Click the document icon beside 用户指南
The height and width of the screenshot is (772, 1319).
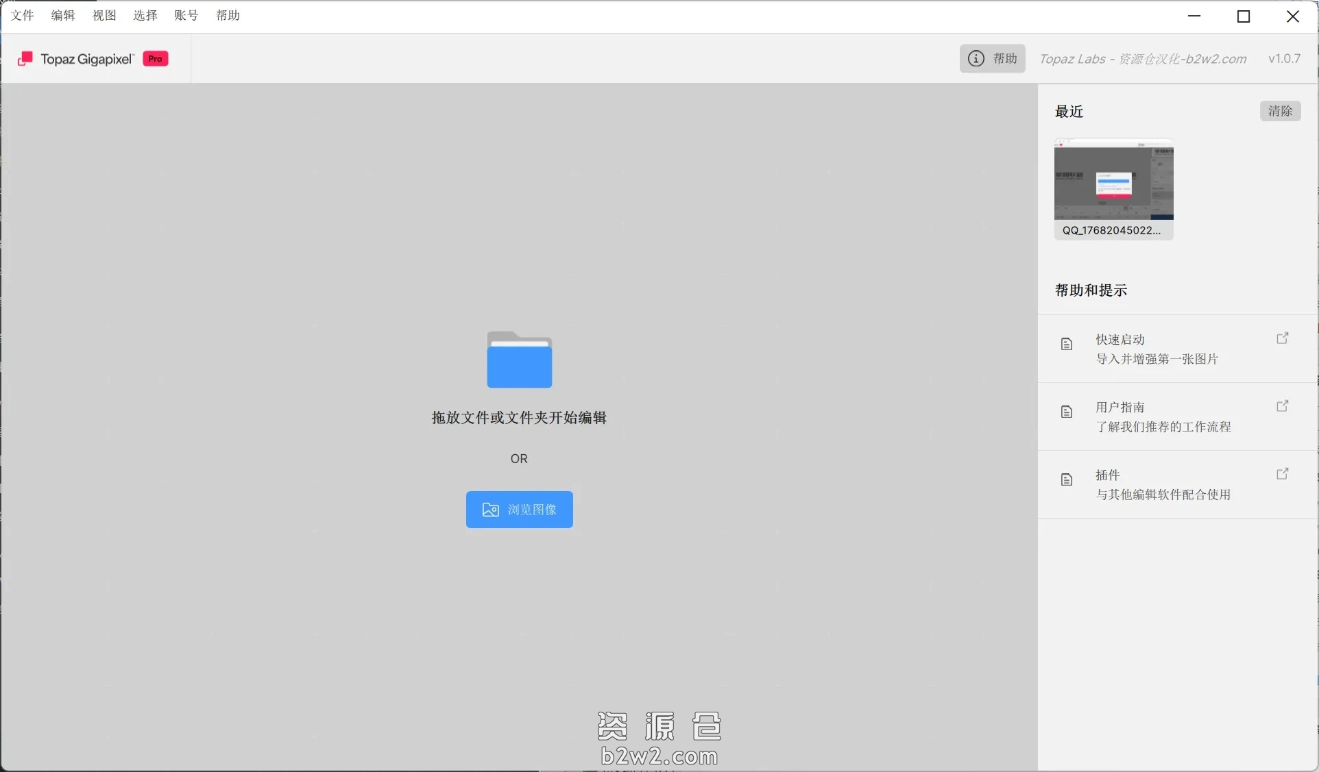click(x=1066, y=412)
